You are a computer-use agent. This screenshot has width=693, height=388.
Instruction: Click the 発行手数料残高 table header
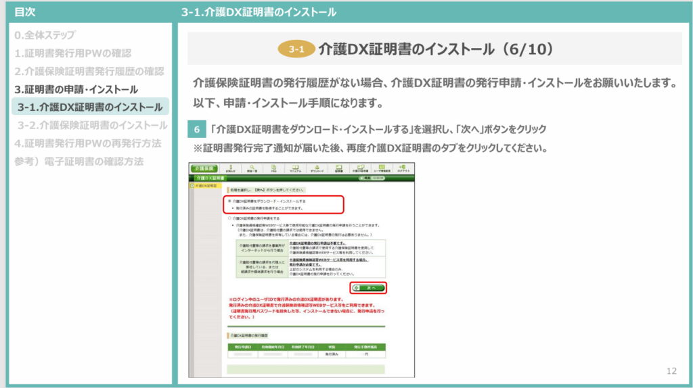tap(366, 347)
